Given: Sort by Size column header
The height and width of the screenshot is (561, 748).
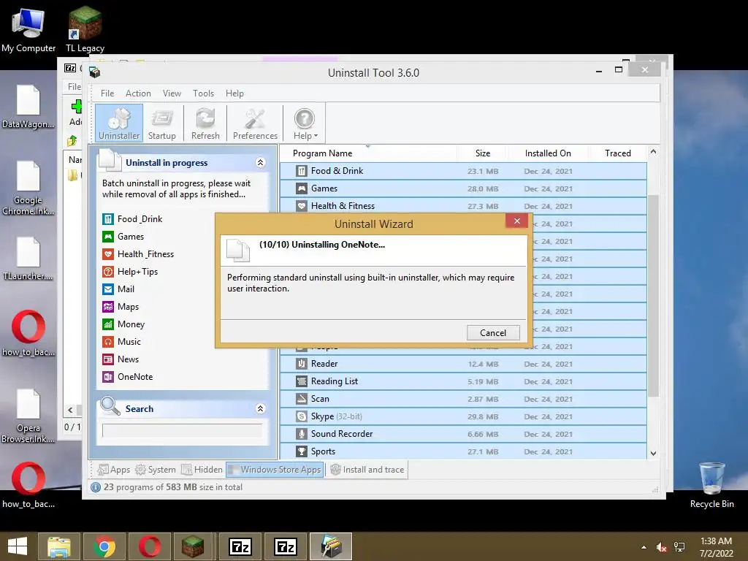Looking at the screenshot, I should [482, 153].
